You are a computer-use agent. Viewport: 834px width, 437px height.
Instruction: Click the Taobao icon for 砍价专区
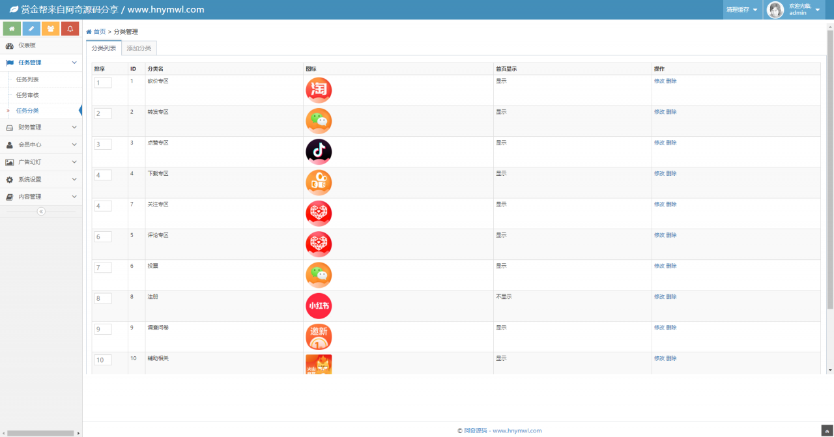[319, 91]
